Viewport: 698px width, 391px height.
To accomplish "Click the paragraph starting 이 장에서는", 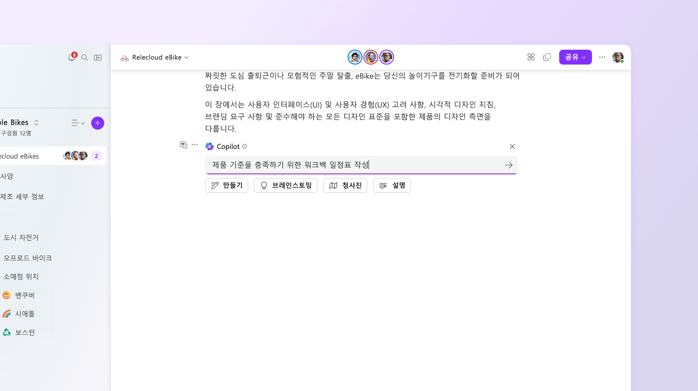I will [x=350, y=116].
